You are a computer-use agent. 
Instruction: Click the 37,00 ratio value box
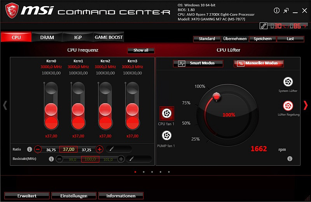(x=68, y=149)
